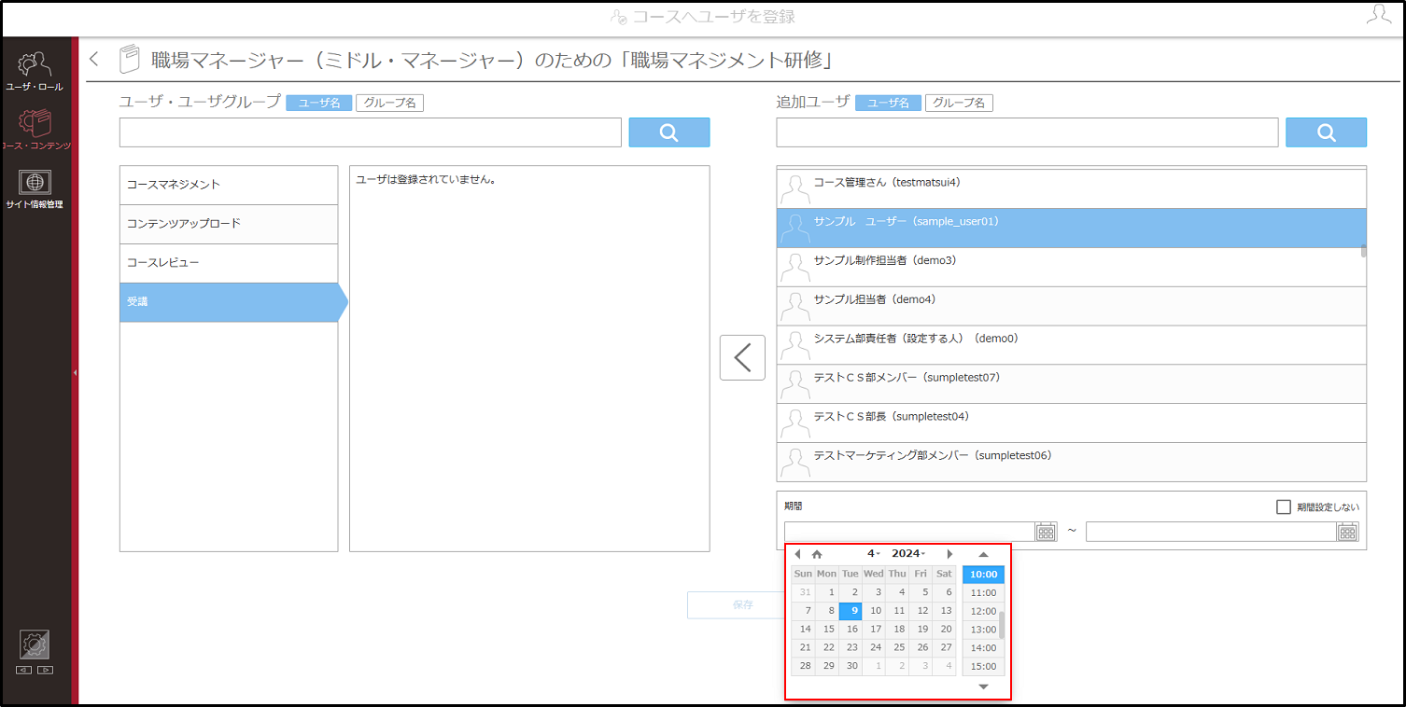The image size is (1406, 707).
Task: Click the 期間 start date input field
Action: tap(910, 532)
